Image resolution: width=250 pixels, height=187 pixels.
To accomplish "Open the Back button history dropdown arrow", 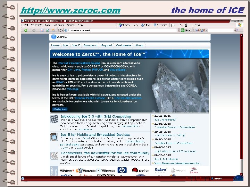I will (x=30, y=30).
